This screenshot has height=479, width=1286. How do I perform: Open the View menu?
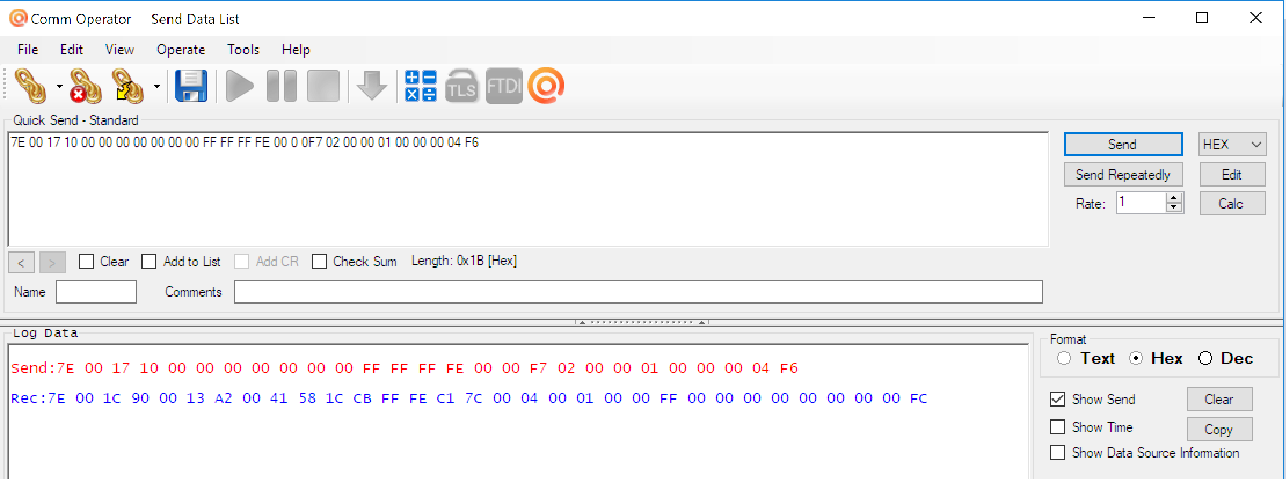pyautogui.click(x=120, y=50)
